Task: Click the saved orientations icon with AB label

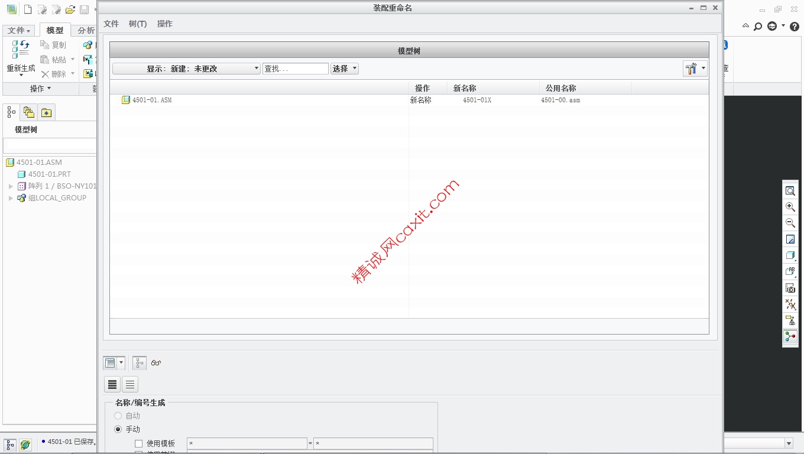Action: point(790,272)
